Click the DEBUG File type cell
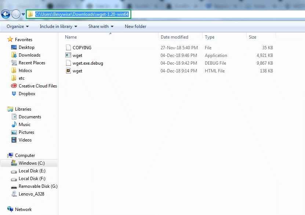The height and width of the screenshot is (215, 305). pos(215,63)
